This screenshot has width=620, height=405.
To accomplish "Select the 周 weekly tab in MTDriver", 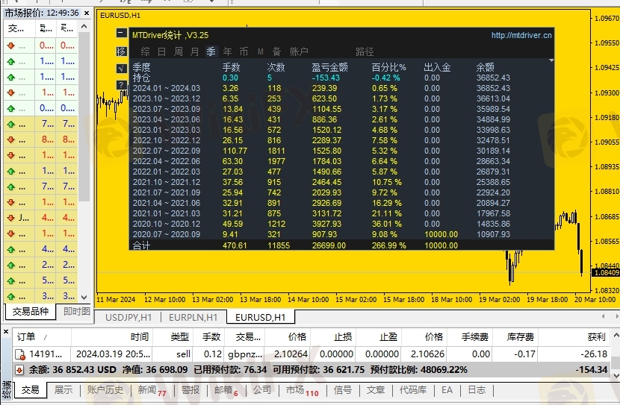I will tap(179, 51).
